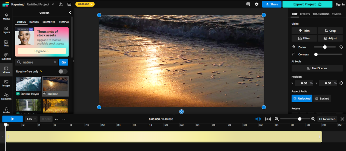Undo the last action

pos(56,119)
